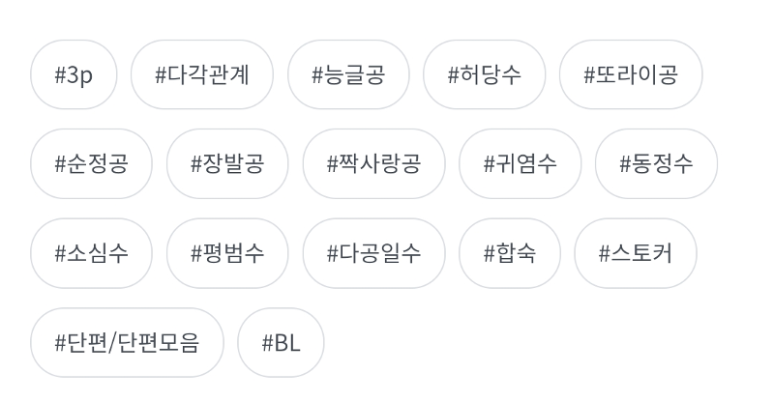Open the #장발공 tag
This screenshot has height=402, width=774.
click(227, 163)
